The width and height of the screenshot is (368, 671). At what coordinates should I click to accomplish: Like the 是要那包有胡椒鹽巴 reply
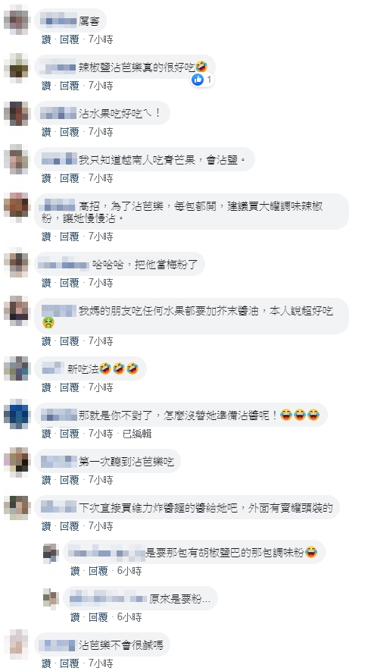coord(75,571)
